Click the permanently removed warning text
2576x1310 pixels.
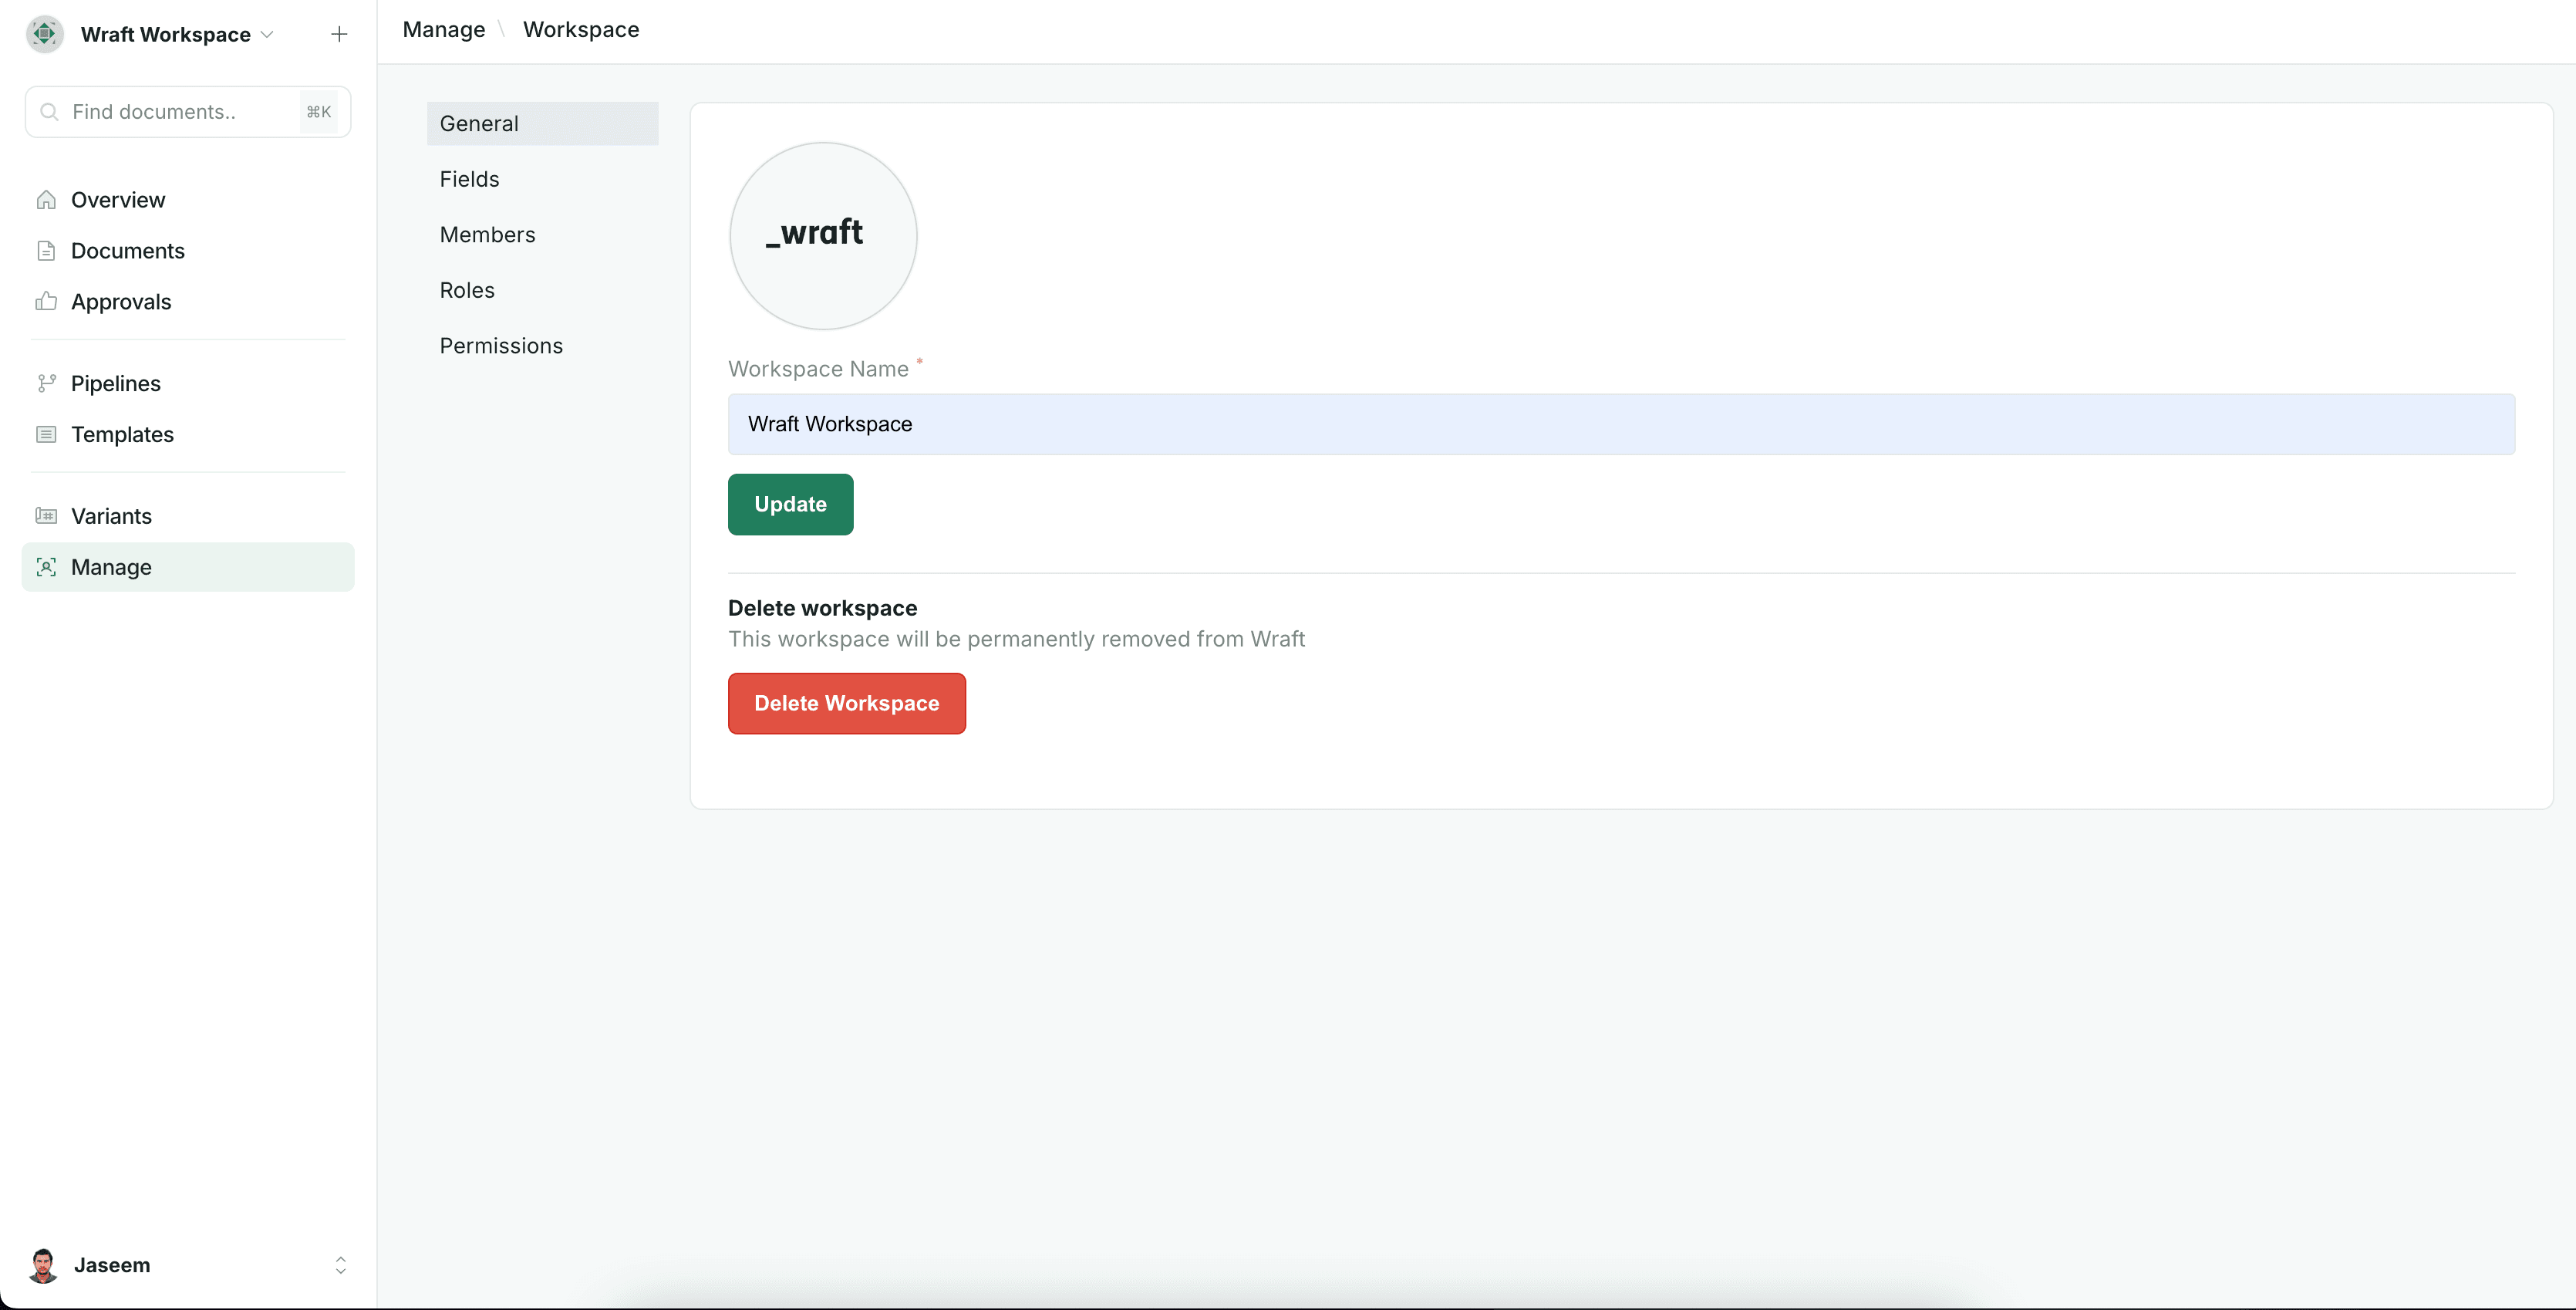(x=1016, y=639)
